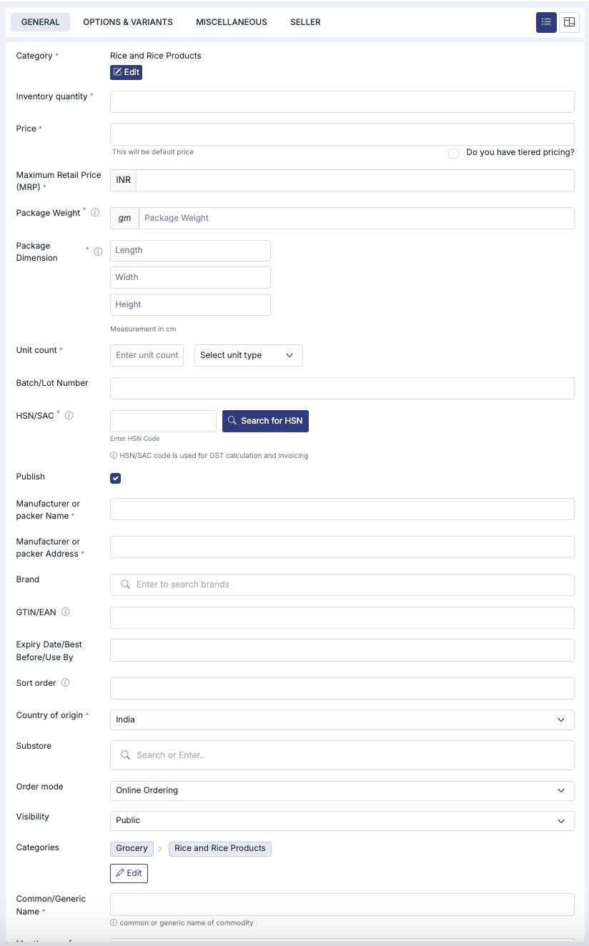Open Select unit type dropdown
This screenshot has height=946, width=589.
point(248,355)
